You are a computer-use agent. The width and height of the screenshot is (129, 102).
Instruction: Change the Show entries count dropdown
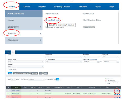13,79
